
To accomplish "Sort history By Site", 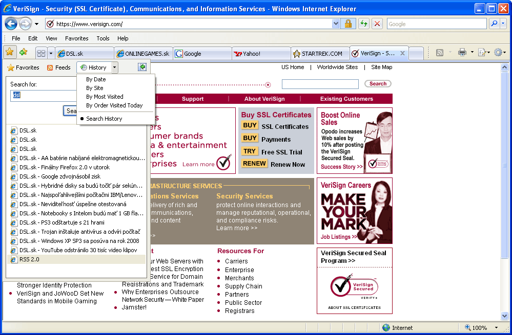I will click(x=95, y=88).
